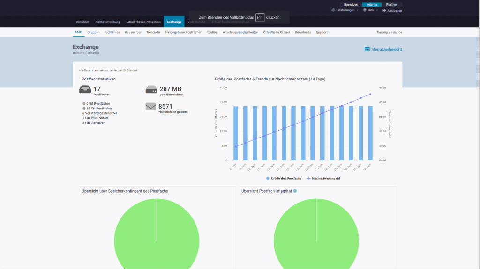
Task: Click '2 Lite-Benutzer' line
Action: tap(93, 123)
